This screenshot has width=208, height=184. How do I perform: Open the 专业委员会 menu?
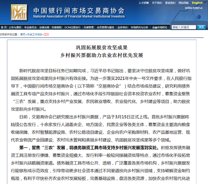point(30,27)
